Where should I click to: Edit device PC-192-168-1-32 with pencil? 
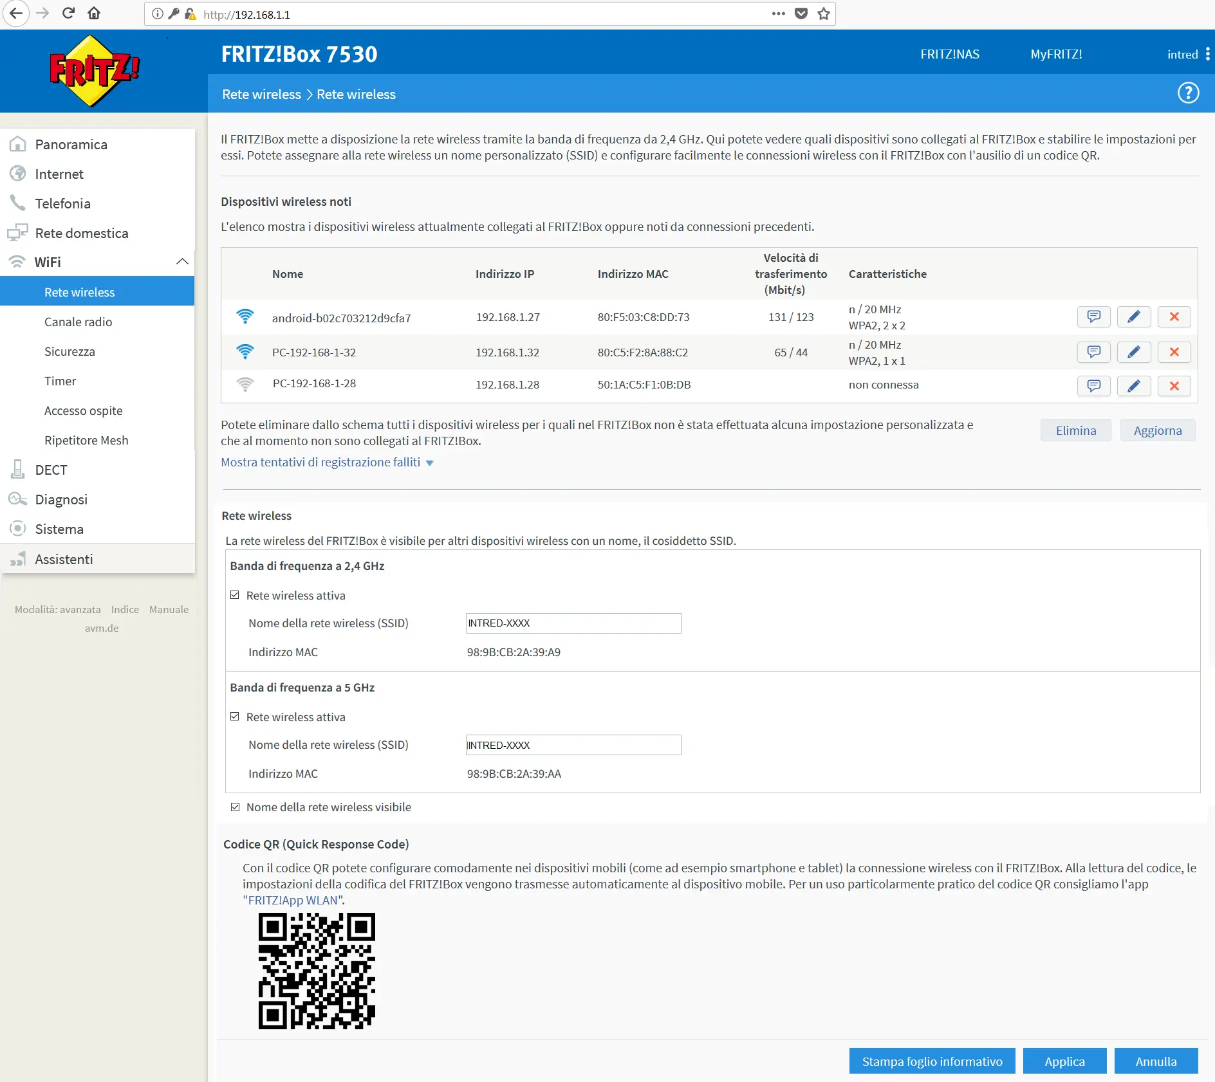pos(1134,352)
